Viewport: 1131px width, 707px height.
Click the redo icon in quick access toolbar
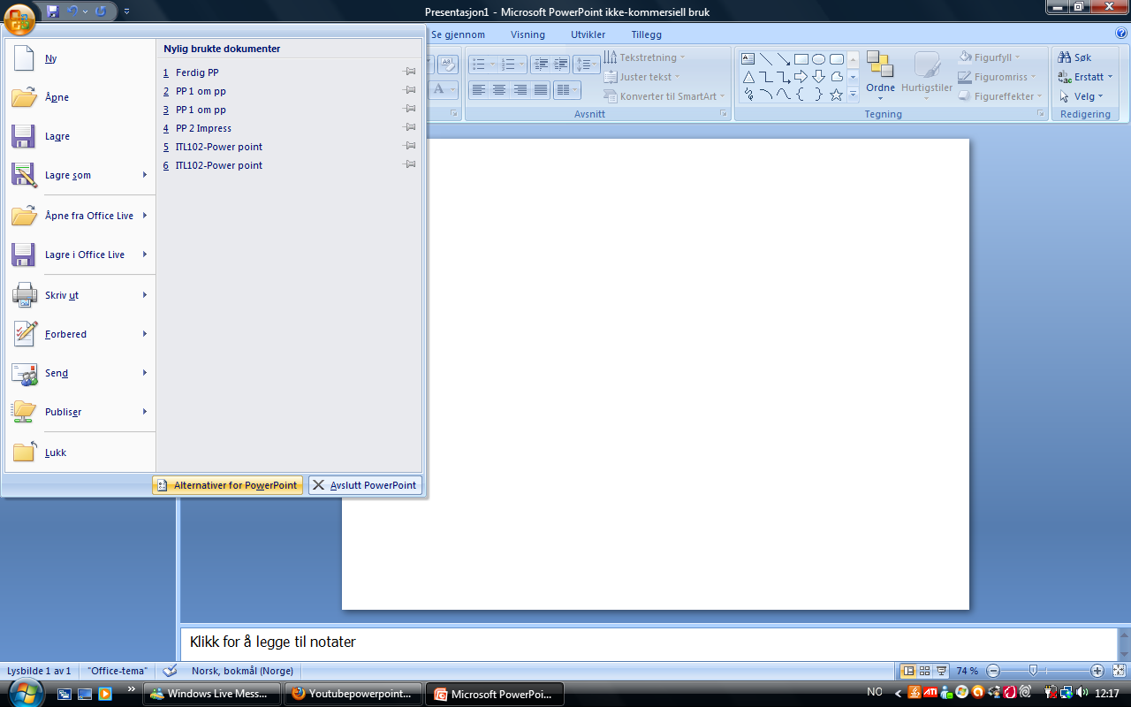101,11
